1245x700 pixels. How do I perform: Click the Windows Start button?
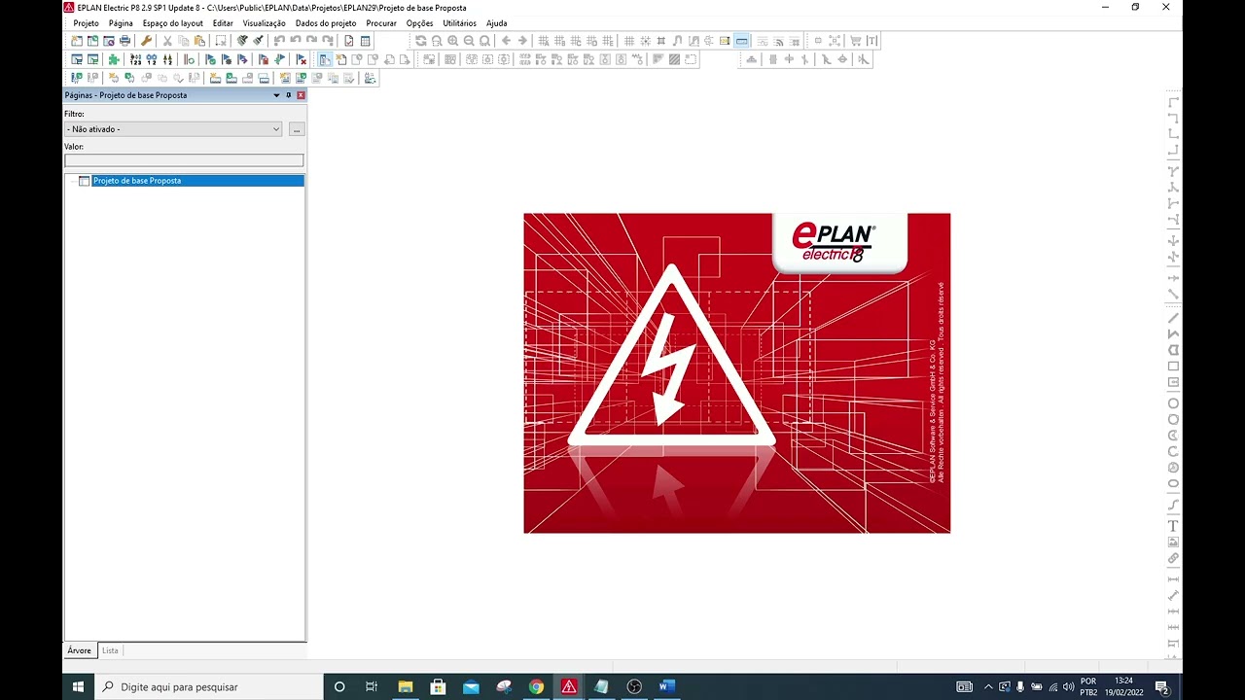click(x=78, y=686)
